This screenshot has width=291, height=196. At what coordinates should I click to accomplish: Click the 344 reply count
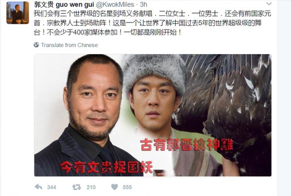(x=51, y=187)
